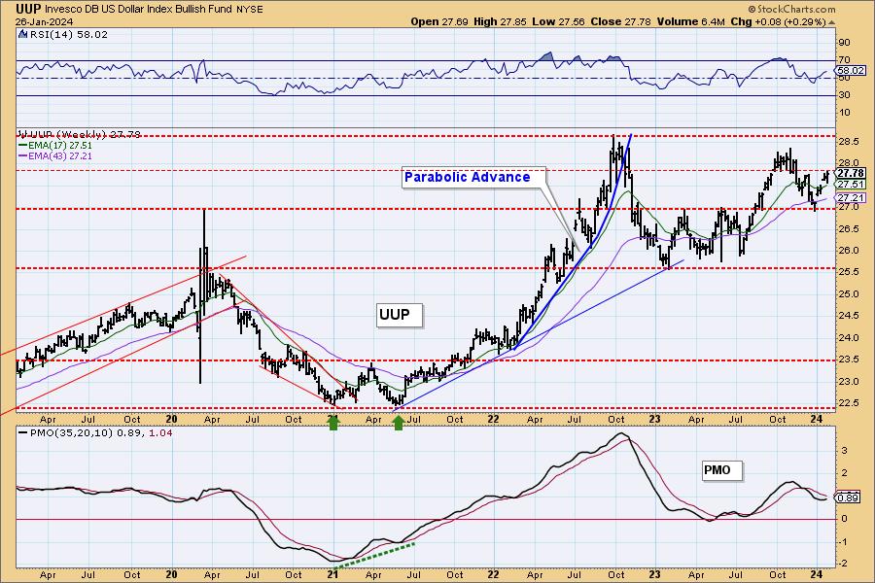Click the 23.5 price axis label
875x583 pixels.
click(847, 360)
